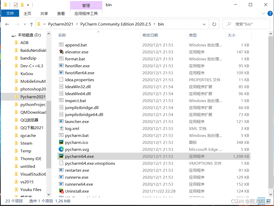Select jumplistbridge64.dll file name

[84, 114]
